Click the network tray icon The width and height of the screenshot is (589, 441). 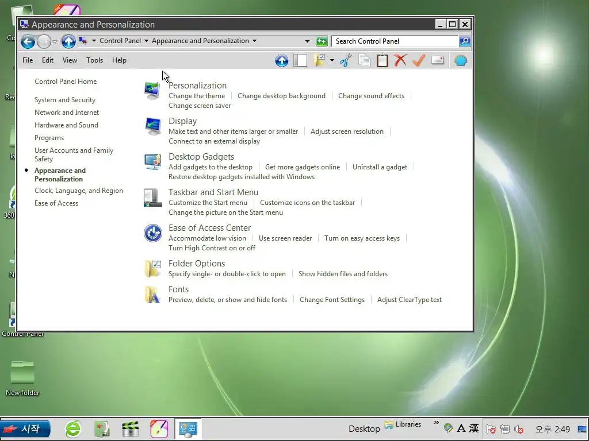point(505,429)
